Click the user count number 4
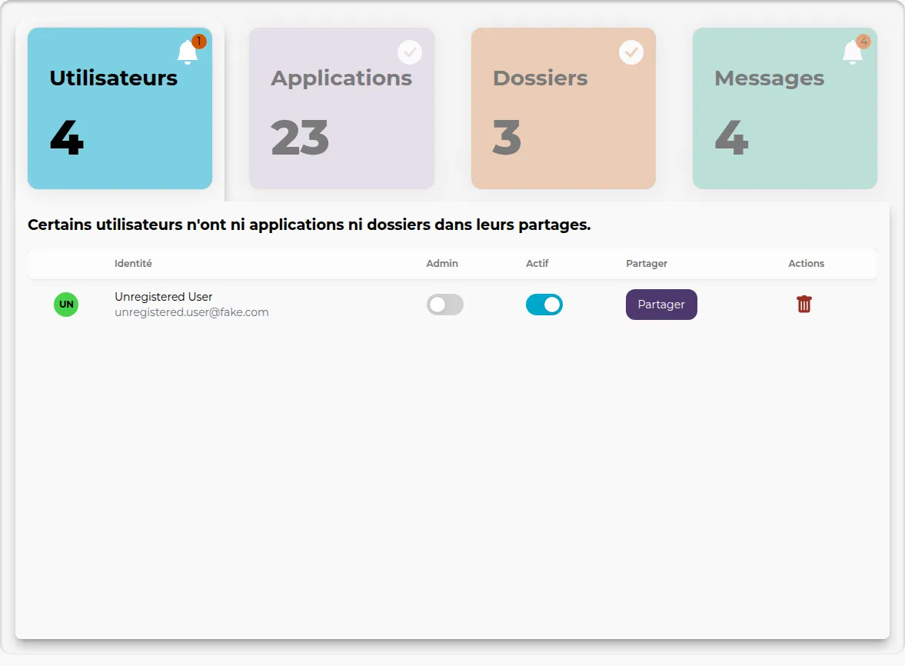This screenshot has width=905, height=666. tap(67, 138)
